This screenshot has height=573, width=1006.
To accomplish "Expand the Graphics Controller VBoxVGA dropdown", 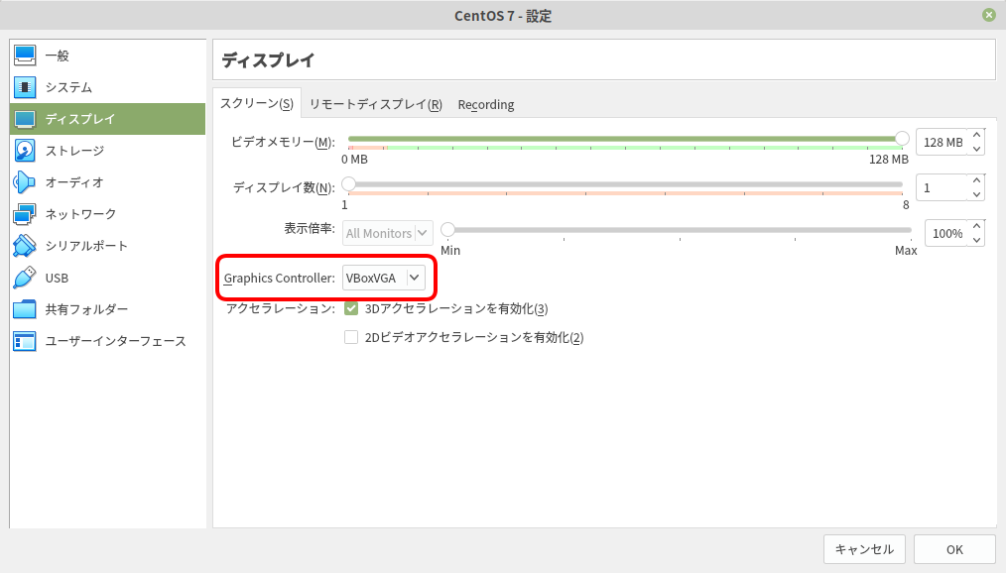I will (384, 279).
